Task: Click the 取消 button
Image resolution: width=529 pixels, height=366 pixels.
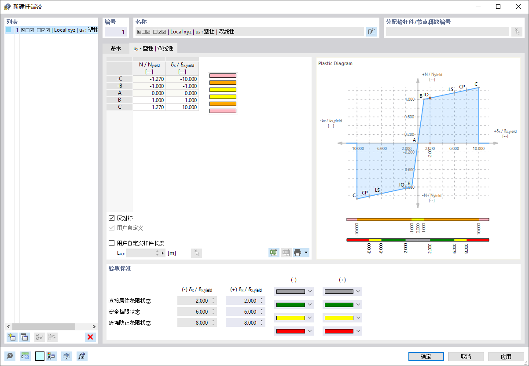Action: click(x=466, y=356)
